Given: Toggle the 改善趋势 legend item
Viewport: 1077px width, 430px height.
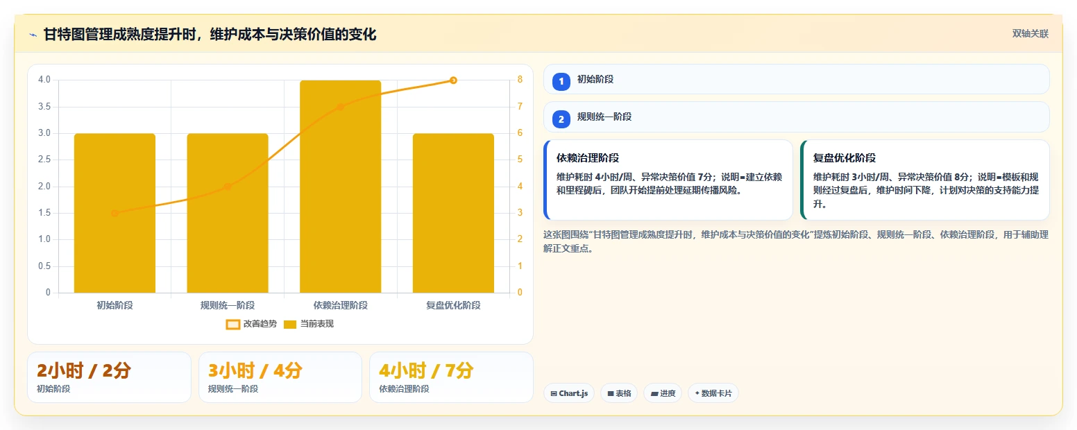Looking at the screenshot, I should point(251,324).
